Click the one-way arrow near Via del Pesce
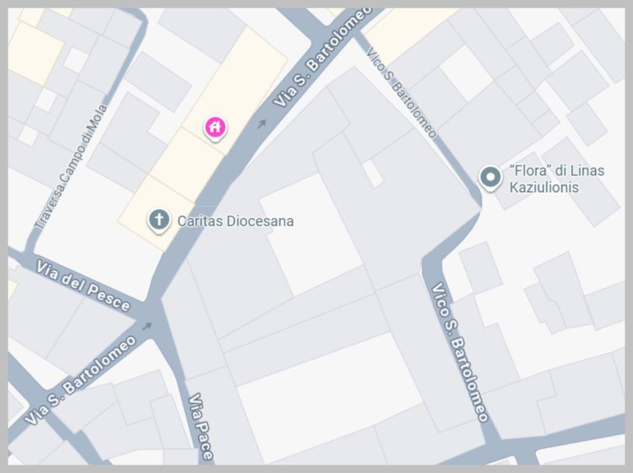The image size is (633, 473). pyautogui.click(x=147, y=326)
